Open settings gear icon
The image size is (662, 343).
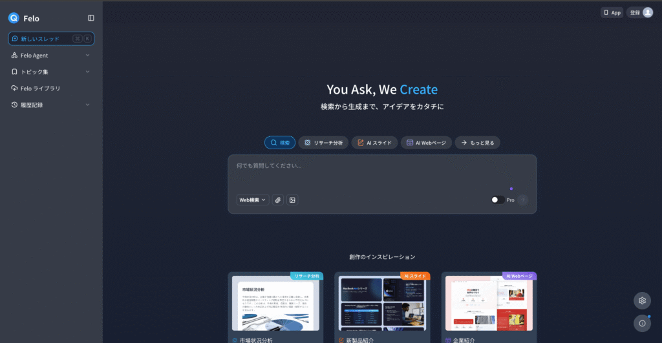(642, 300)
